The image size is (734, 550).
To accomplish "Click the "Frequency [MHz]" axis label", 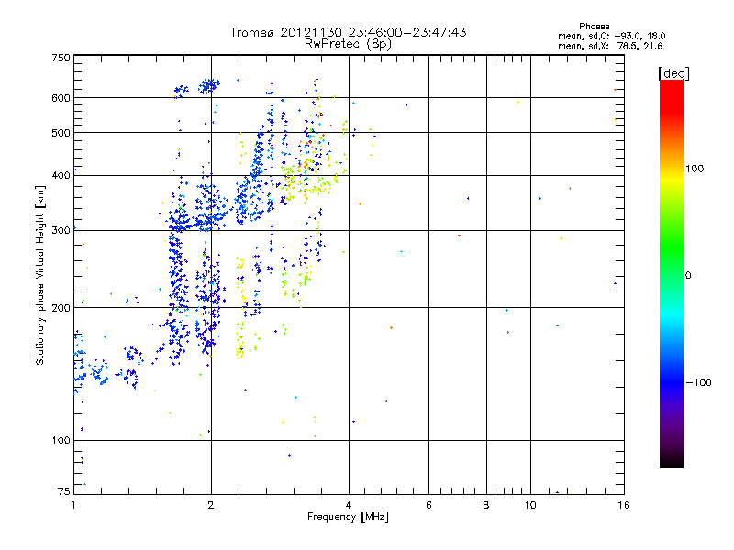I will click(348, 517).
